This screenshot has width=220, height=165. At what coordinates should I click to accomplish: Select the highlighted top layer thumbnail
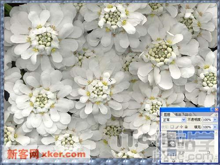[172, 136]
